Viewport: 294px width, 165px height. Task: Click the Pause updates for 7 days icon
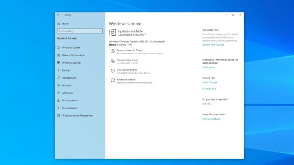click(113, 51)
